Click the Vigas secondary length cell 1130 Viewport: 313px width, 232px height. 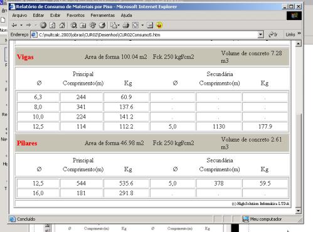click(219, 127)
